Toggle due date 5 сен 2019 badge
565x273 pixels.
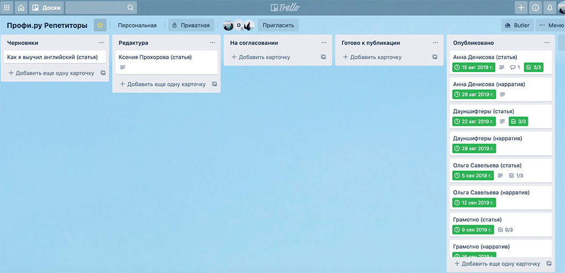[473, 175]
